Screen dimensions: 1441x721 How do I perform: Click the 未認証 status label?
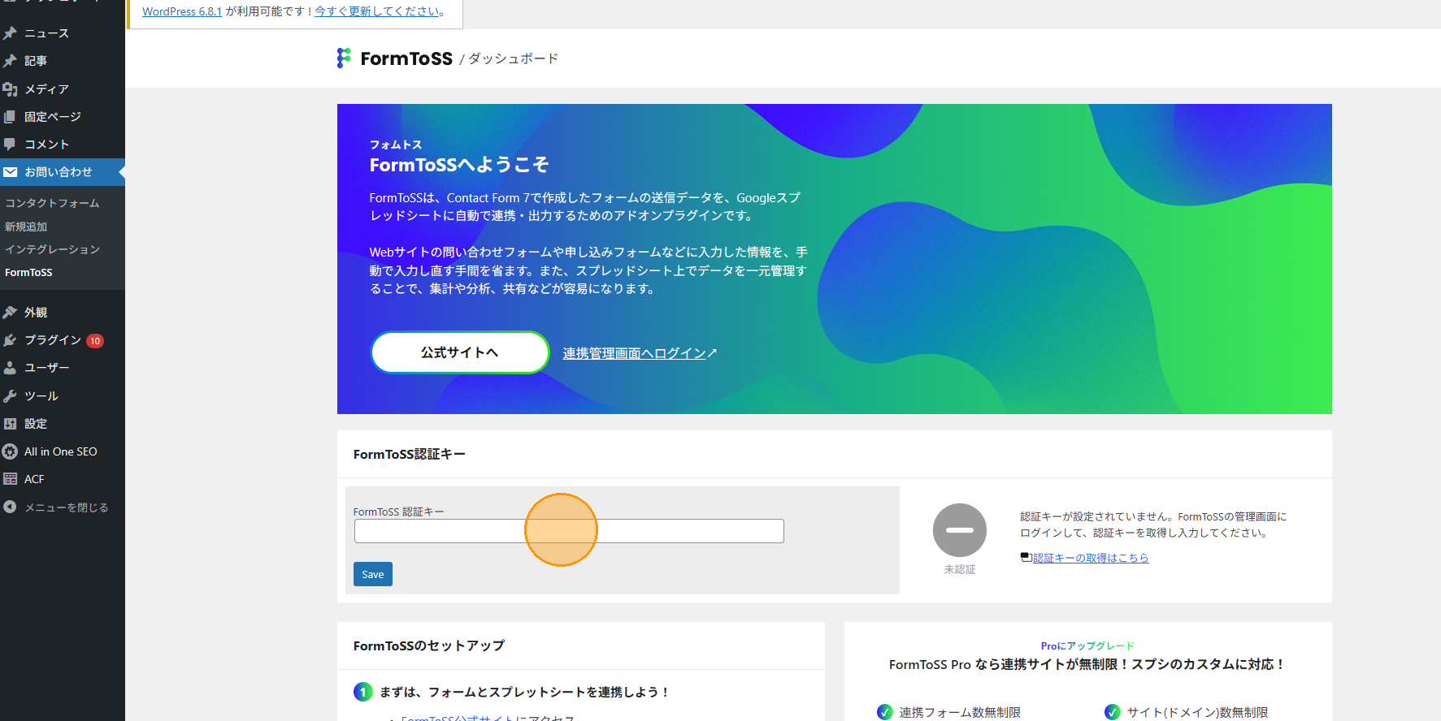pos(960,570)
